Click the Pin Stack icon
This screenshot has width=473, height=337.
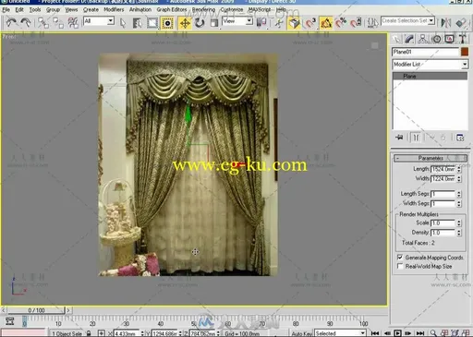coord(399,138)
